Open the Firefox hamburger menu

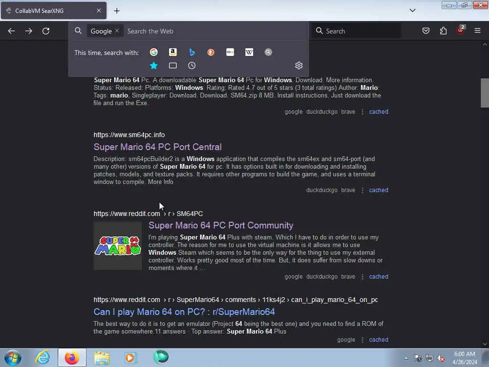click(478, 31)
